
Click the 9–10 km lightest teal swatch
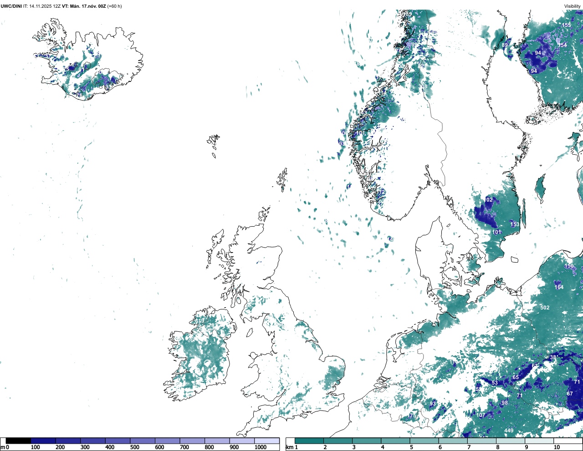point(539,441)
